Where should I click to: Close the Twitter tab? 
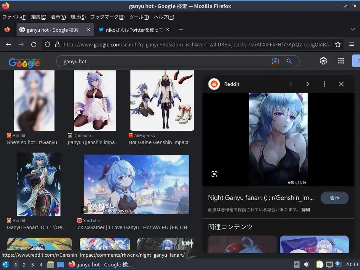(168, 30)
